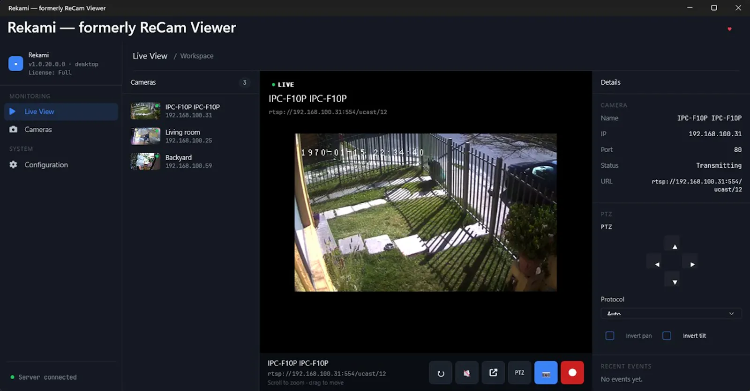
Task: Click the 'No events yet.' message
Action: [622, 379]
